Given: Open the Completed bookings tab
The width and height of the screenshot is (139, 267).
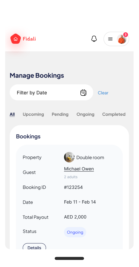Looking at the screenshot, I should 114,114.
